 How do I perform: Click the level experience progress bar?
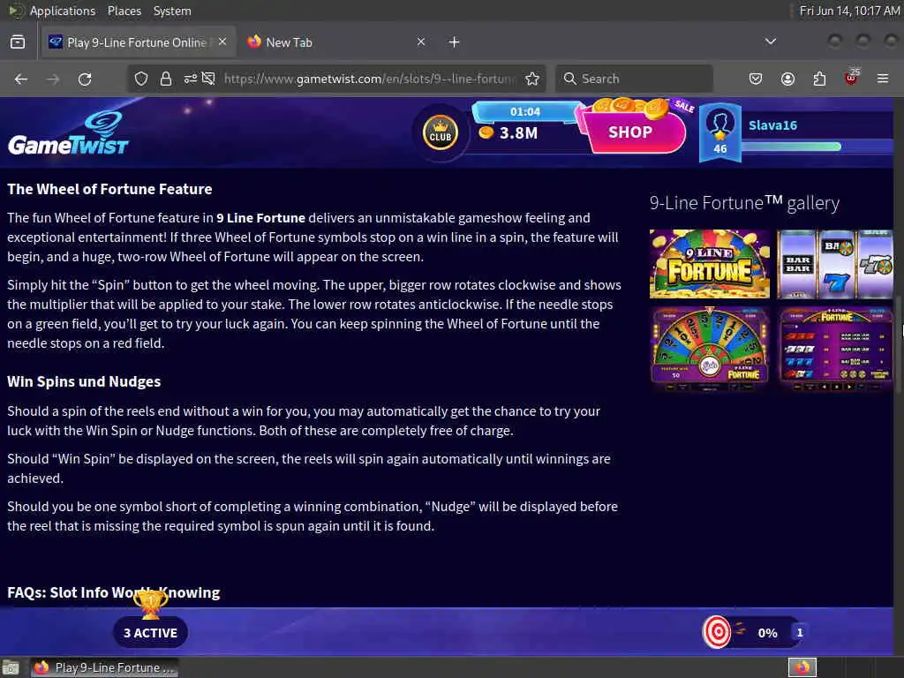coord(817,147)
